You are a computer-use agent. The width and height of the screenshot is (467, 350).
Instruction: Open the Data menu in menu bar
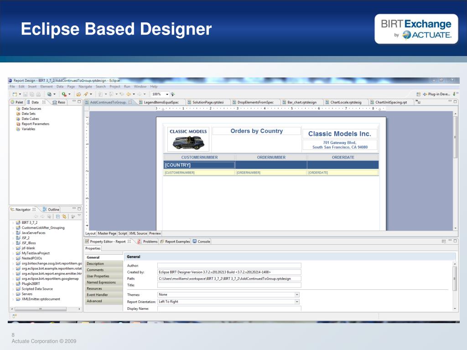point(60,87)
